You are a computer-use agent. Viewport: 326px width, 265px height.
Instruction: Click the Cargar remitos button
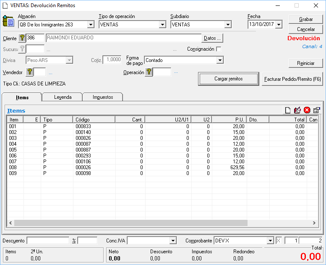(228, 79)
